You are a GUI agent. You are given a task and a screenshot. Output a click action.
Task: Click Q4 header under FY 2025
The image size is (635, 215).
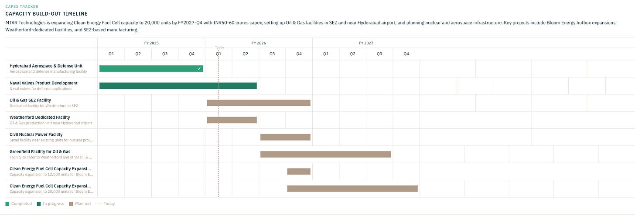click(191, 54)
